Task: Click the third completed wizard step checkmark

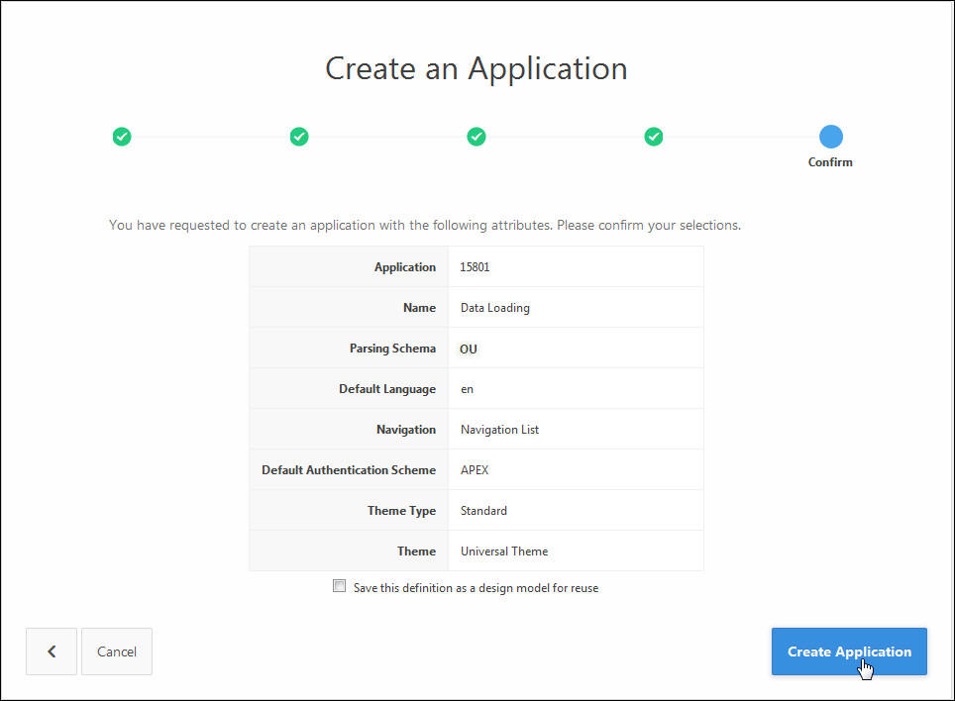Action: point(477,137)
